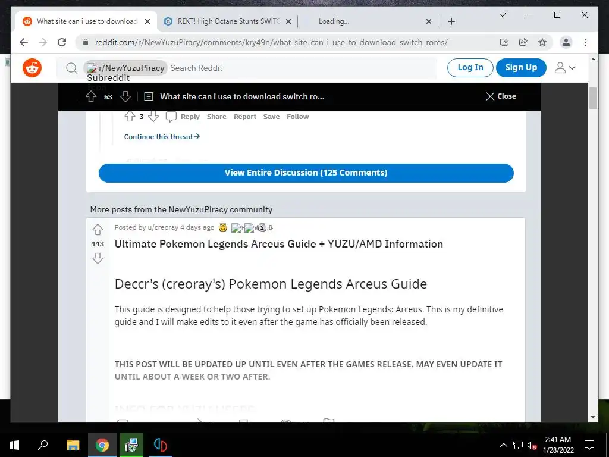Switch to REKT! High Octane Stunts tab
Screen dimensions: 609x457
[228, 21]
